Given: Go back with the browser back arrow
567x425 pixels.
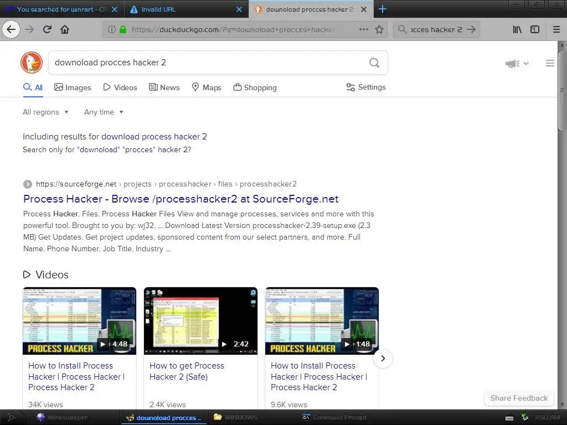Looking at the screenshot, I should pyautogui.click(x=11, y=29).
